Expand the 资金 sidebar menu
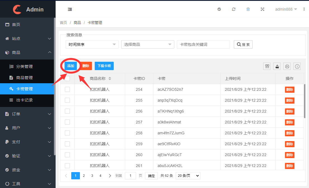The image size is (309, 188). pyautogui.click(x=27, y=170)
